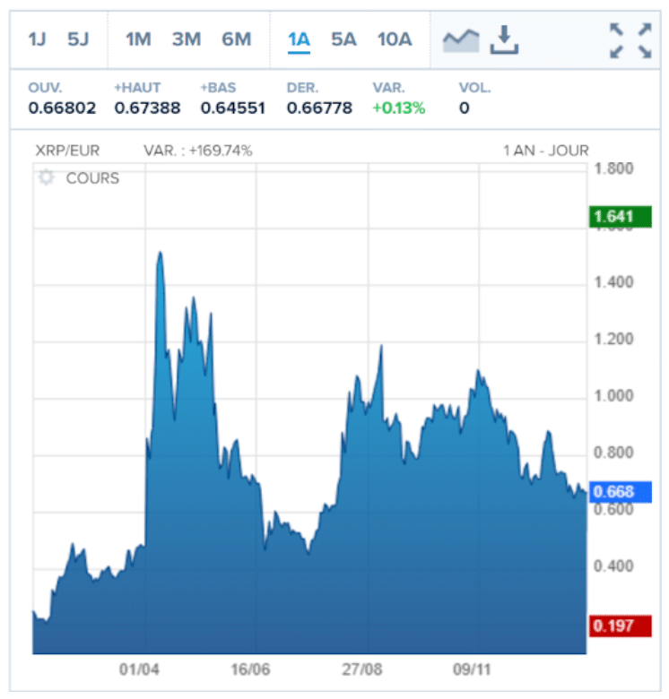This screenshot has height=699, width=669.
Task: Expand chart to fullscreen
Action: pos(630,40)
